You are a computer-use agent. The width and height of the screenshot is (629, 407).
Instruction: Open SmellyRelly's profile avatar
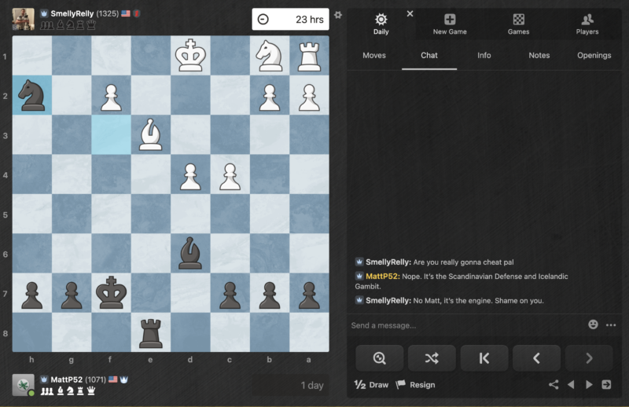24,19
